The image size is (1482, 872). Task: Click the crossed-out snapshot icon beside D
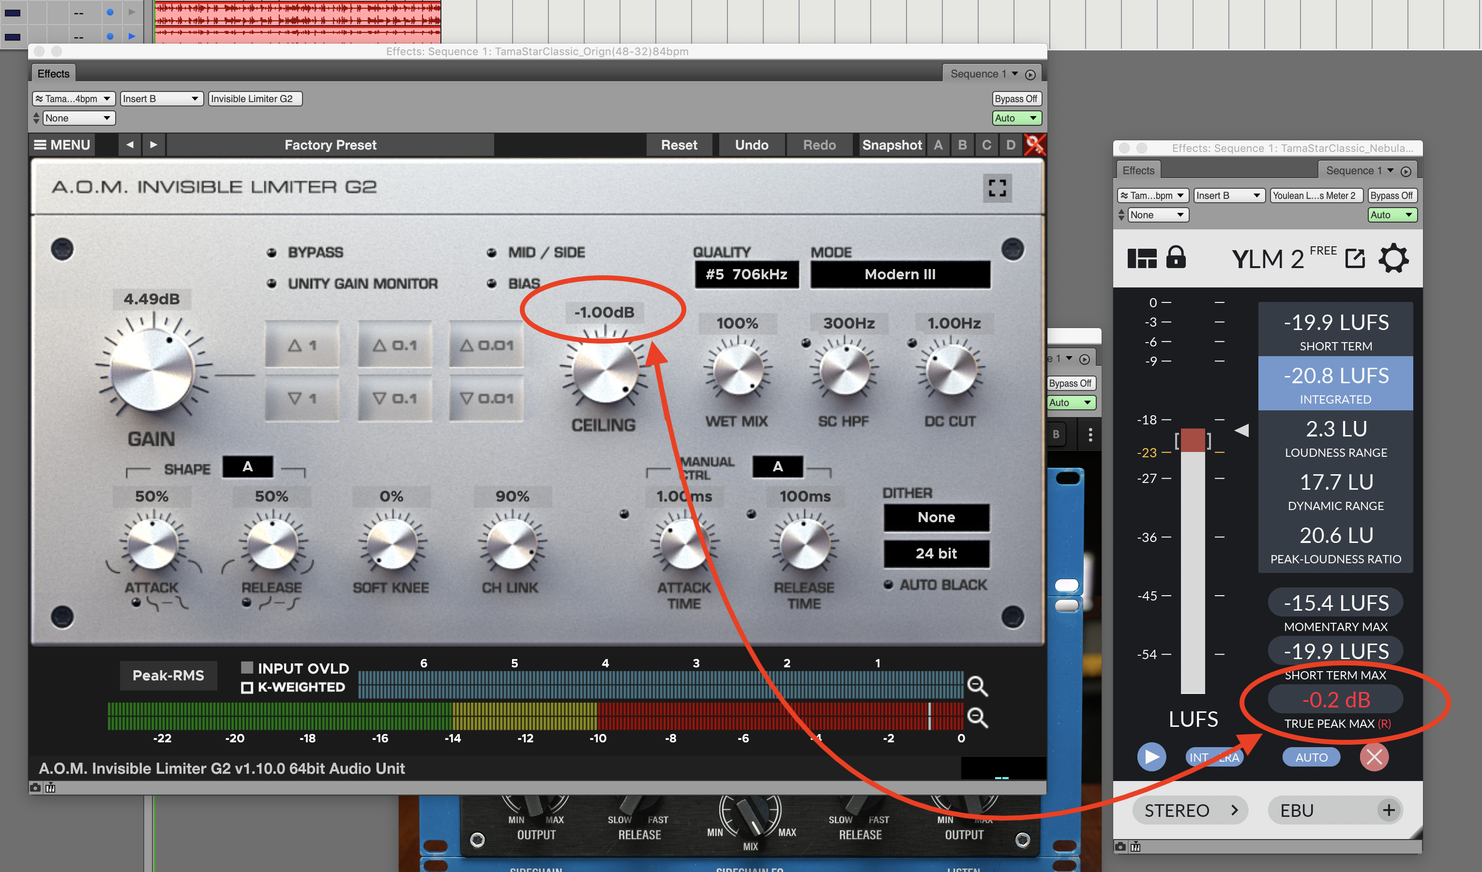[x=1034, y=145]
